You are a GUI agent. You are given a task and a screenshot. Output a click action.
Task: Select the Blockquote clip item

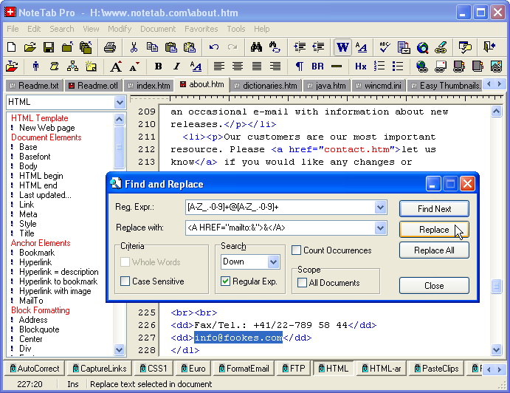click(39, 329)
